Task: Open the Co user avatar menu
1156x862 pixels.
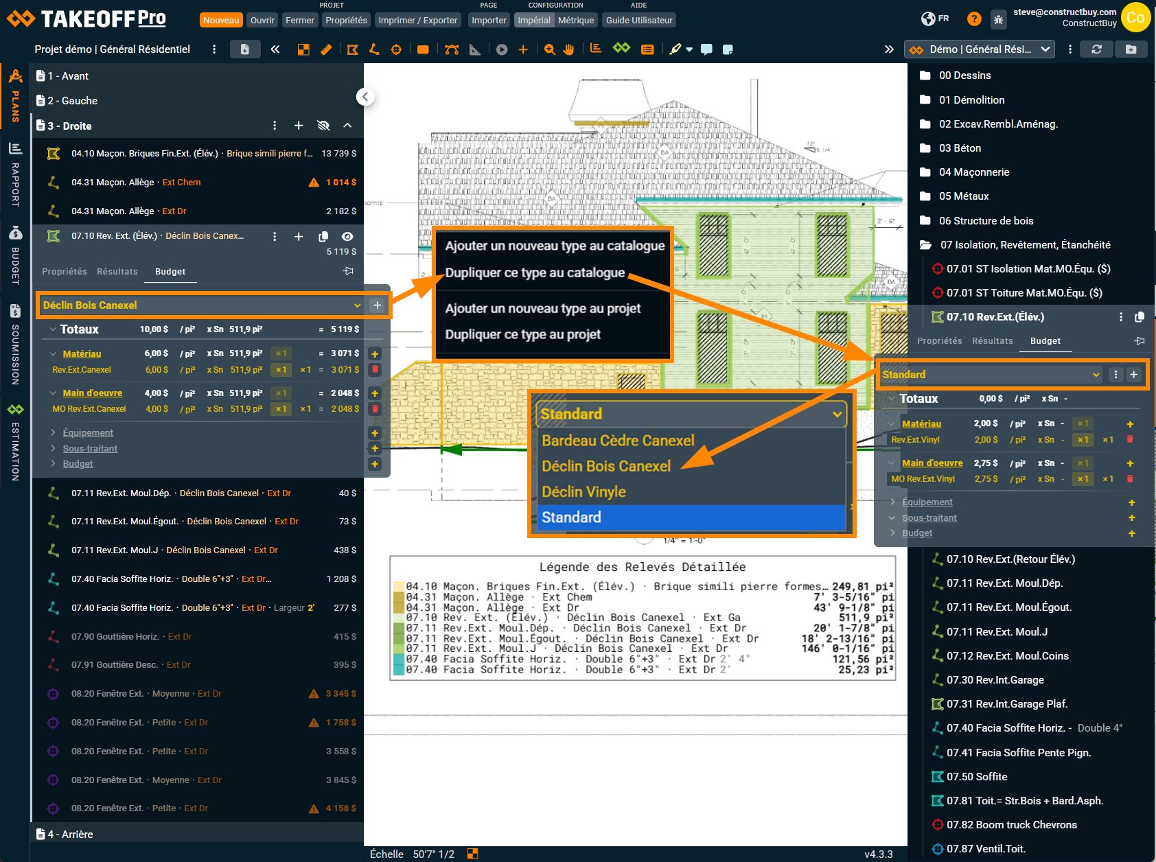Action: (x=1135, y=18)
